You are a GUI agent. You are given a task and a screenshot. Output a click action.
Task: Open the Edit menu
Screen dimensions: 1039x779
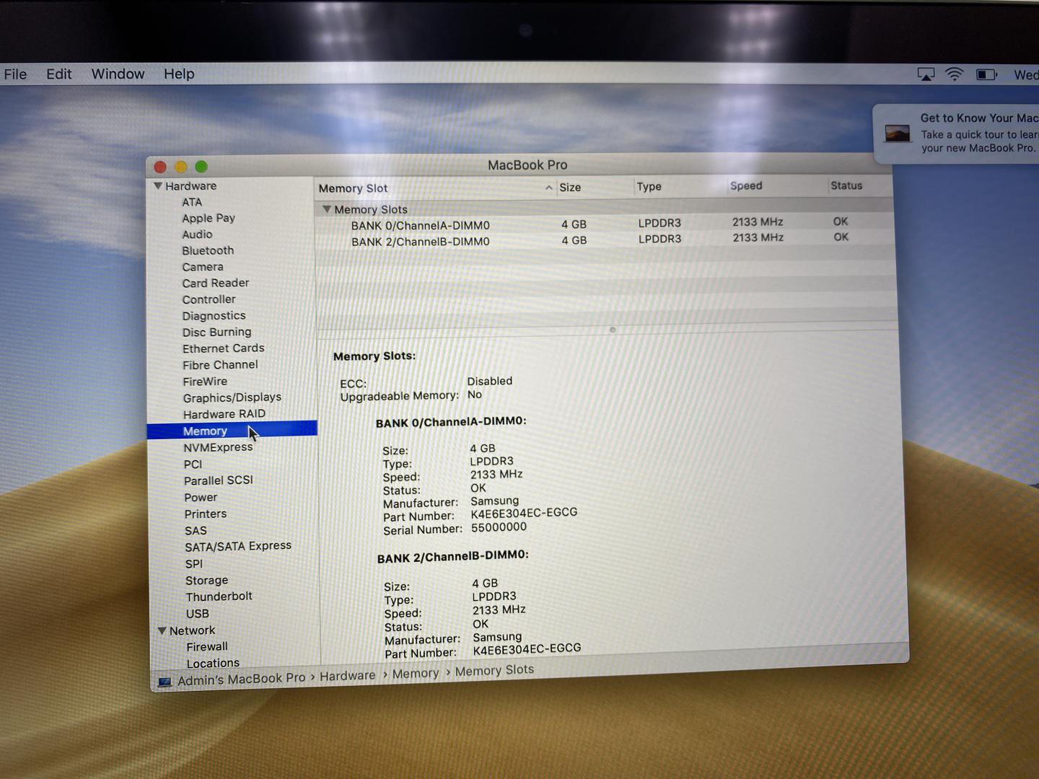click(58, 74)
